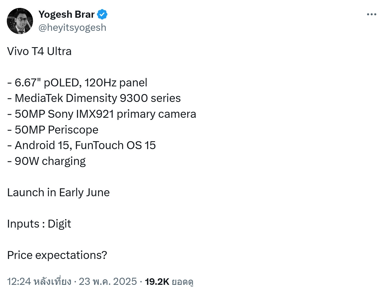Click the Vivo T4 Ultra title line
This screenshot has width=386, height=293.
point(39,51)
